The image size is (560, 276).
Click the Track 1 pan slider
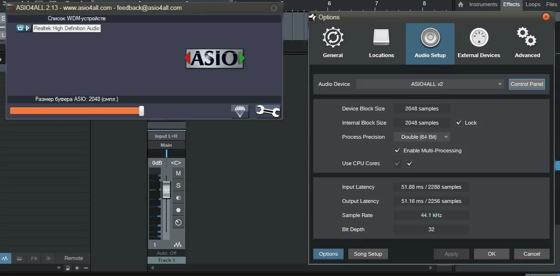click(166, 154)
